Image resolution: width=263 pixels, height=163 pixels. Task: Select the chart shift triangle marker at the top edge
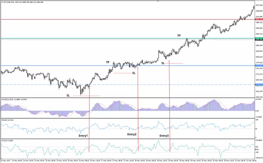[158, 1]
